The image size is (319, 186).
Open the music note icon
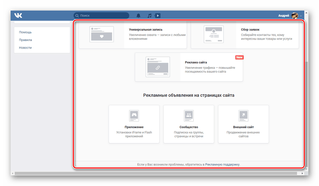pos(149,16)
